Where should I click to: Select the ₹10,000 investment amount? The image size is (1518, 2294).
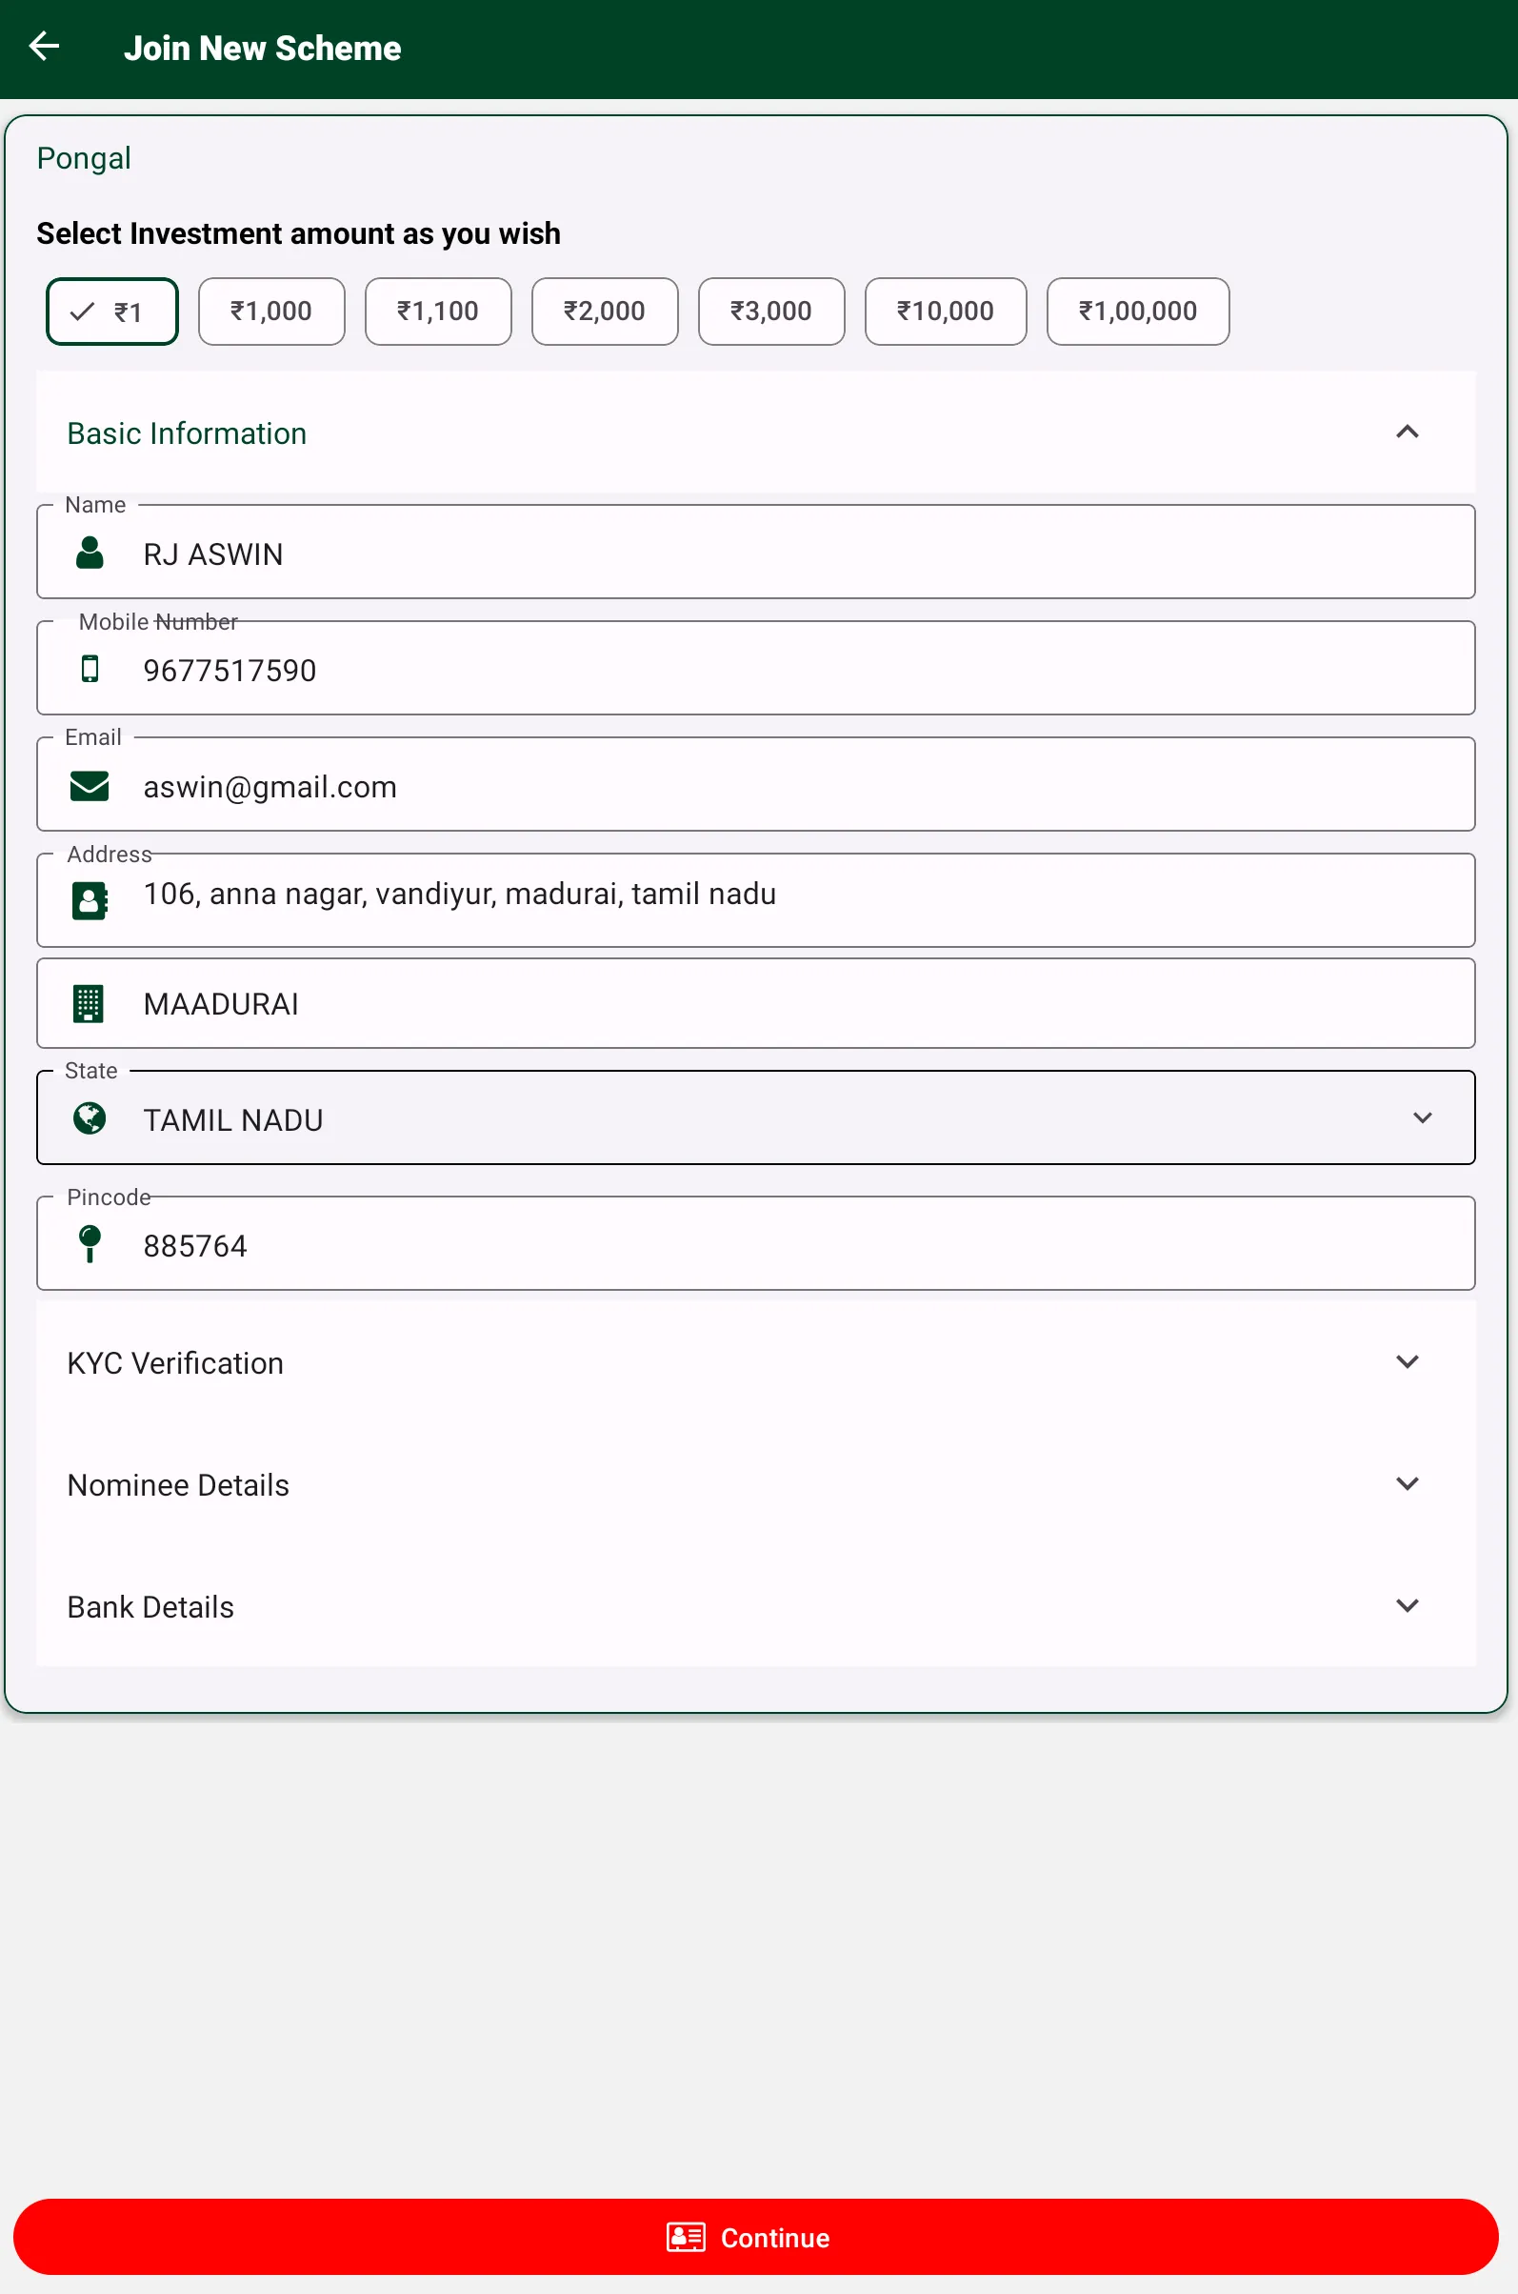[x=945, y=312]
